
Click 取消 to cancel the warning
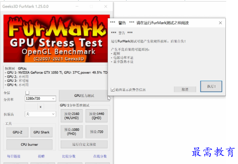click(x=185, y=89)
